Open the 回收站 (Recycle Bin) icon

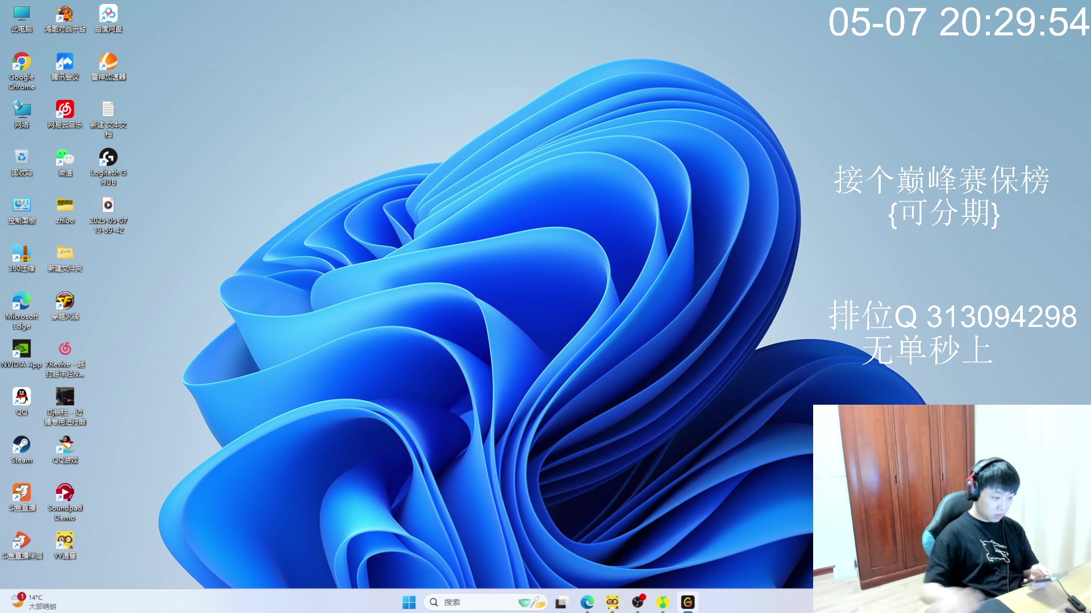coord(22,162)
